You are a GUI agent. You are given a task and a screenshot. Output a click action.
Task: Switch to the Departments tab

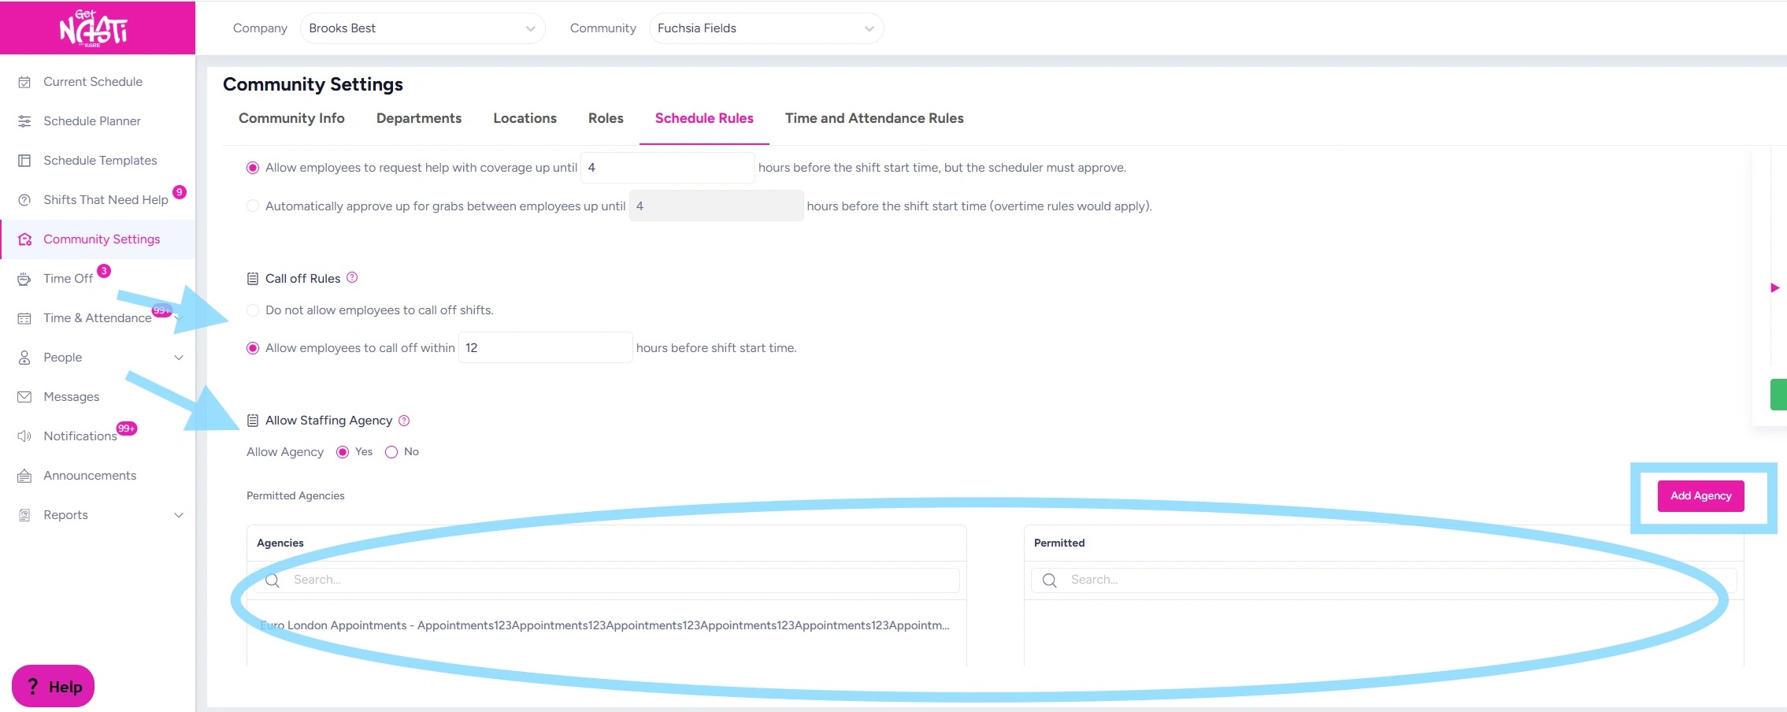point(419,118)
